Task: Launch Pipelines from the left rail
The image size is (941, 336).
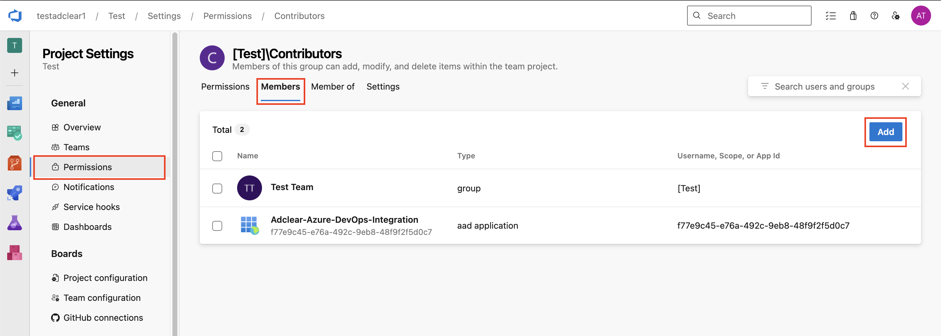Action: tap(14, 193)
